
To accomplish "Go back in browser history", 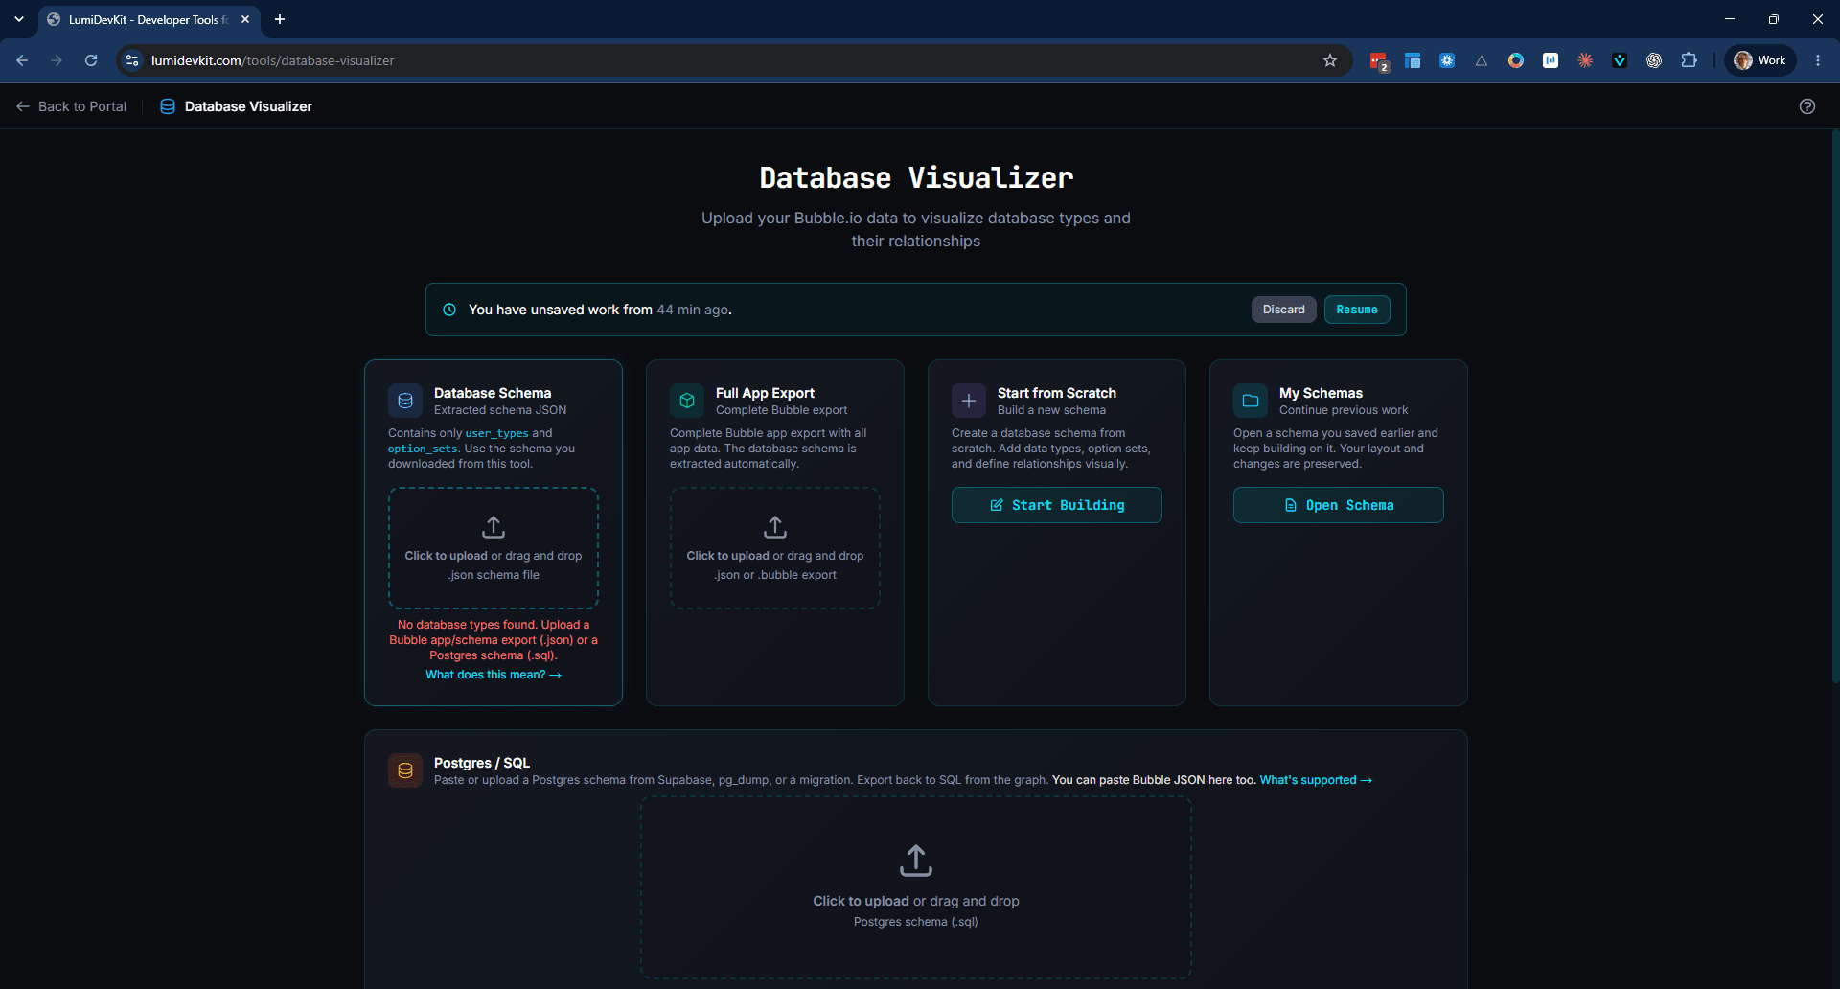I will [x=22, y=60].
